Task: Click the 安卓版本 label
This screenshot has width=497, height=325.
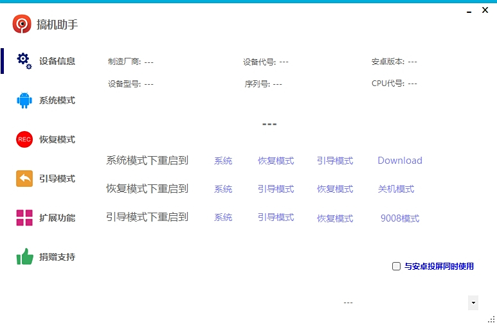Action: (388, 62)
